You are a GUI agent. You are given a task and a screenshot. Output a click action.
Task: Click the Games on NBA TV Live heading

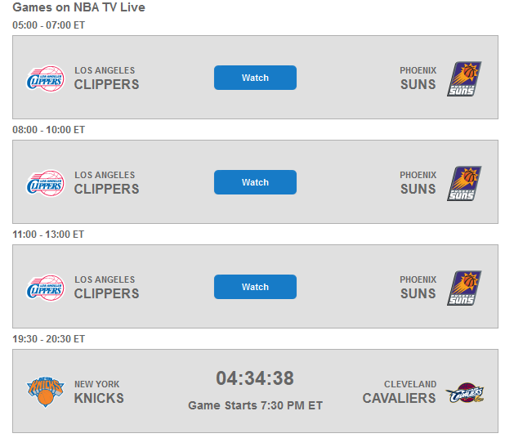78,7
